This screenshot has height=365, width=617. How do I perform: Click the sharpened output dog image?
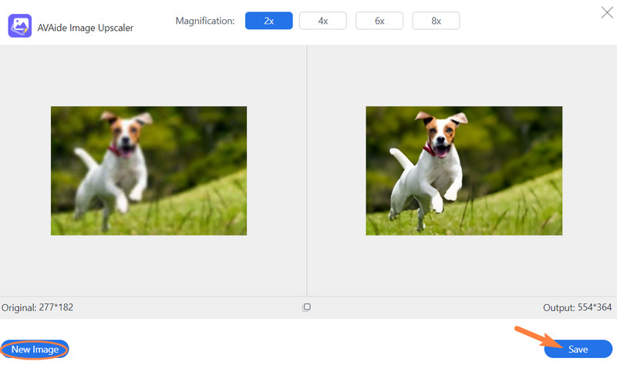coord(464,170)
